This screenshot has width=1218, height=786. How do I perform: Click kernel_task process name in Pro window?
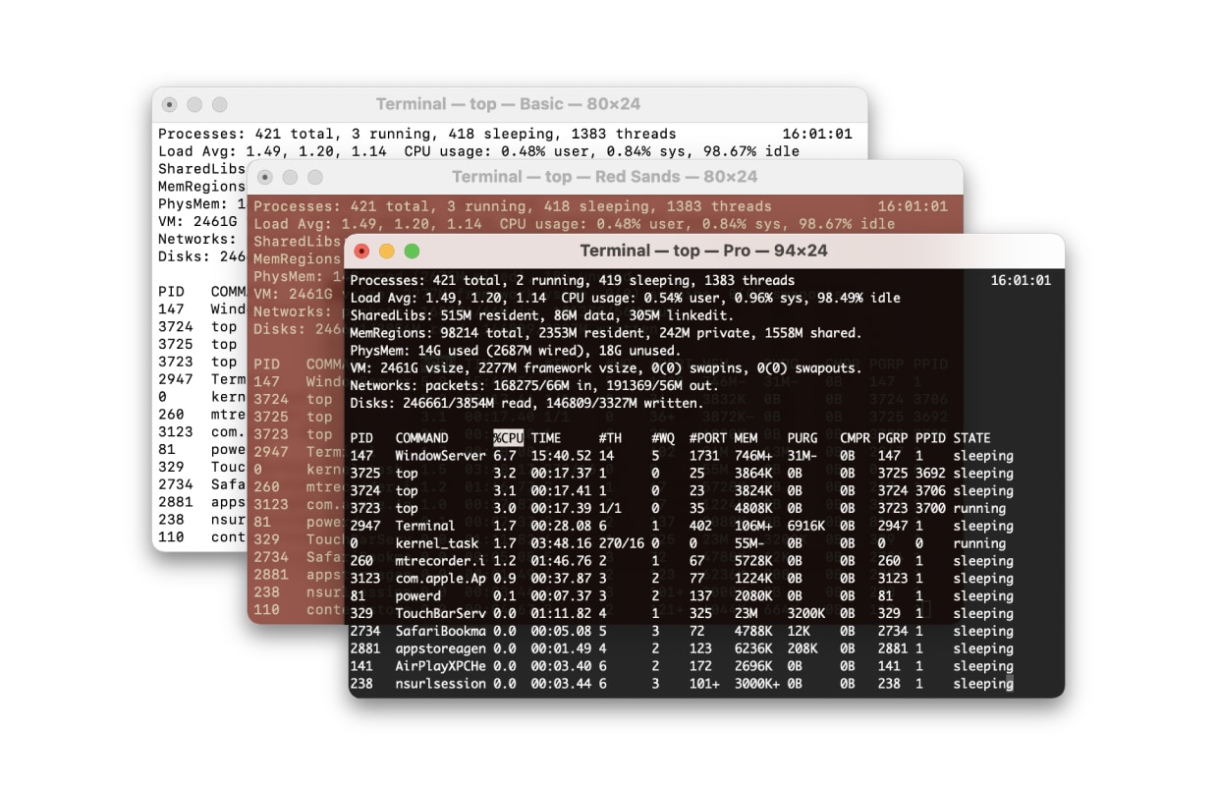436,543
